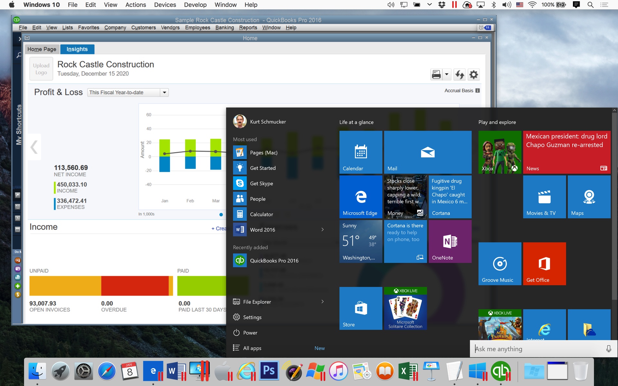Open the Insights gear settings icon

click(473, 75)
